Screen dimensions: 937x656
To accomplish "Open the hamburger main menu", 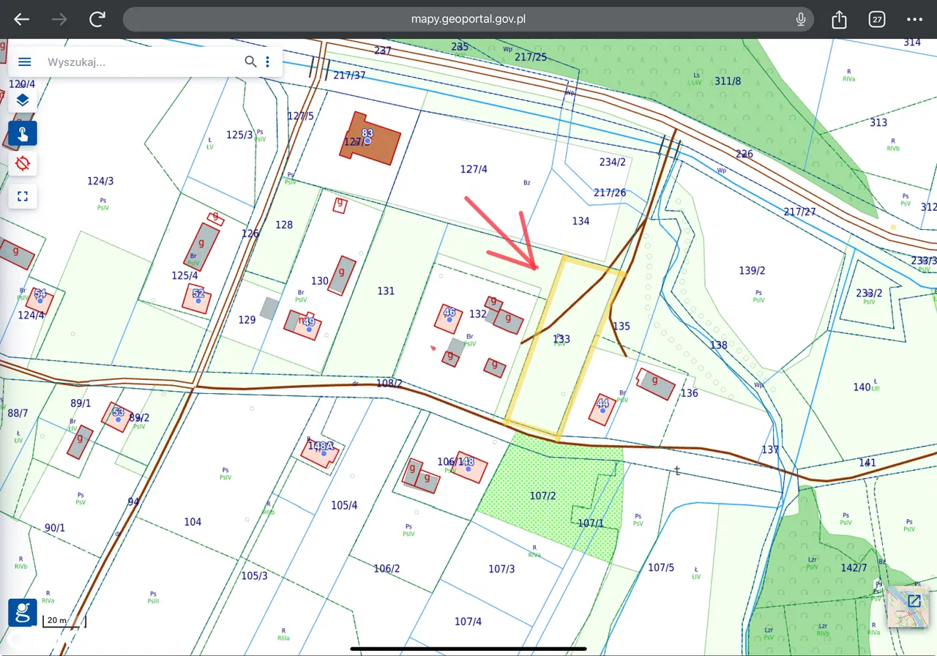I will click(24, 62).
